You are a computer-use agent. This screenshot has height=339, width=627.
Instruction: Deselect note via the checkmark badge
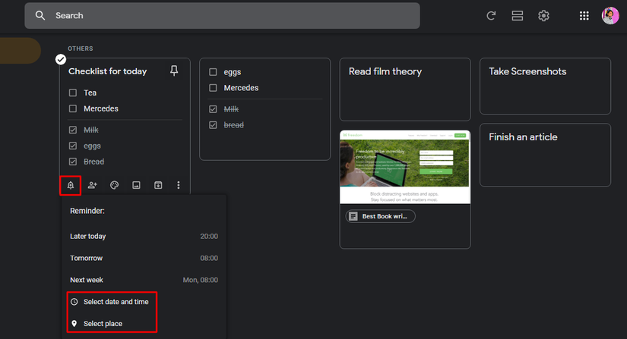point(61,59)
